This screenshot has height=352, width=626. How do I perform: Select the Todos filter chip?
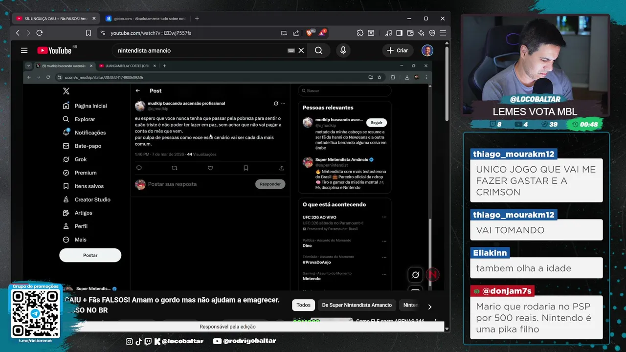(x=303, y=305)
